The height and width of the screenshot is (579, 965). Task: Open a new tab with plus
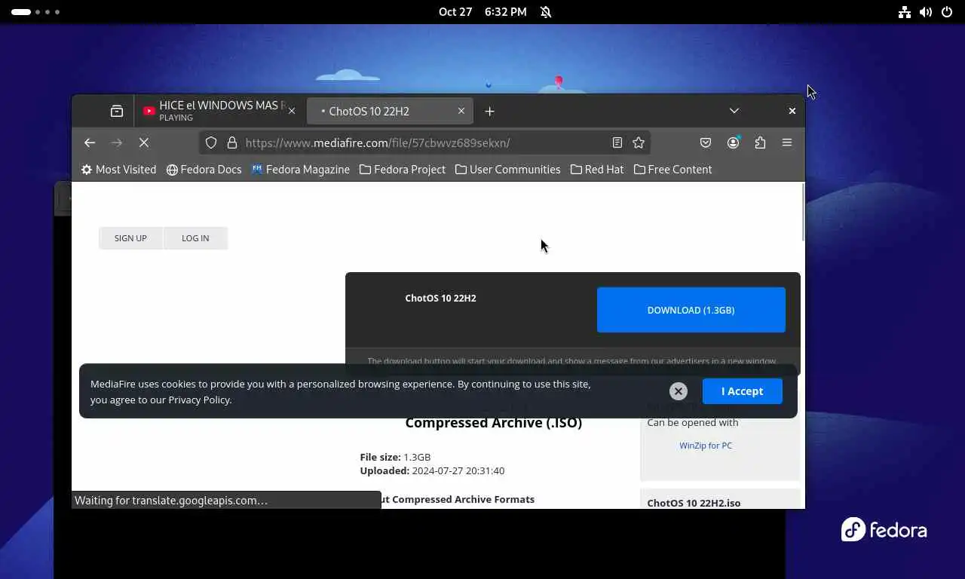point(489,111)
